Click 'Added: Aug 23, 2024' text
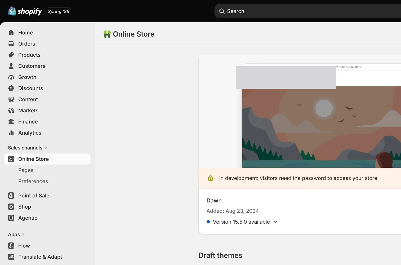Screen dimensions: 401x265 (233, 211)
